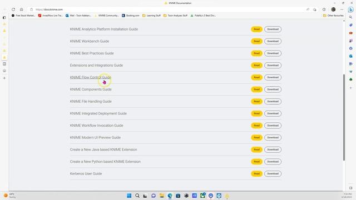Open the tab actions menu icon
The width and height of the screenshot is (356, 200).
click(x=4, y=17)
